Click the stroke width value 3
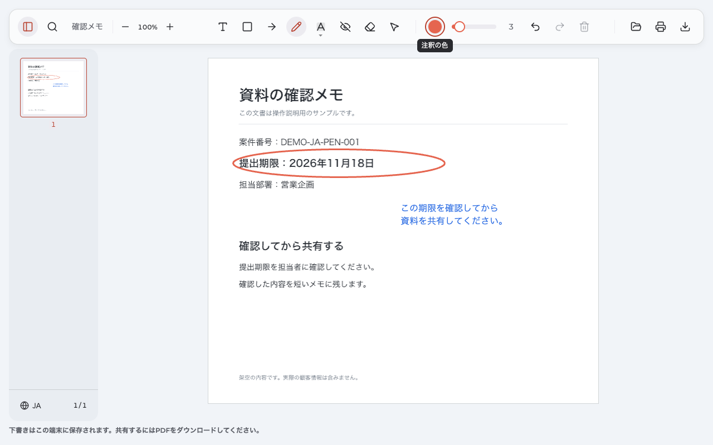Viewport: 713px width, 445px height. [x=511, y=27]
